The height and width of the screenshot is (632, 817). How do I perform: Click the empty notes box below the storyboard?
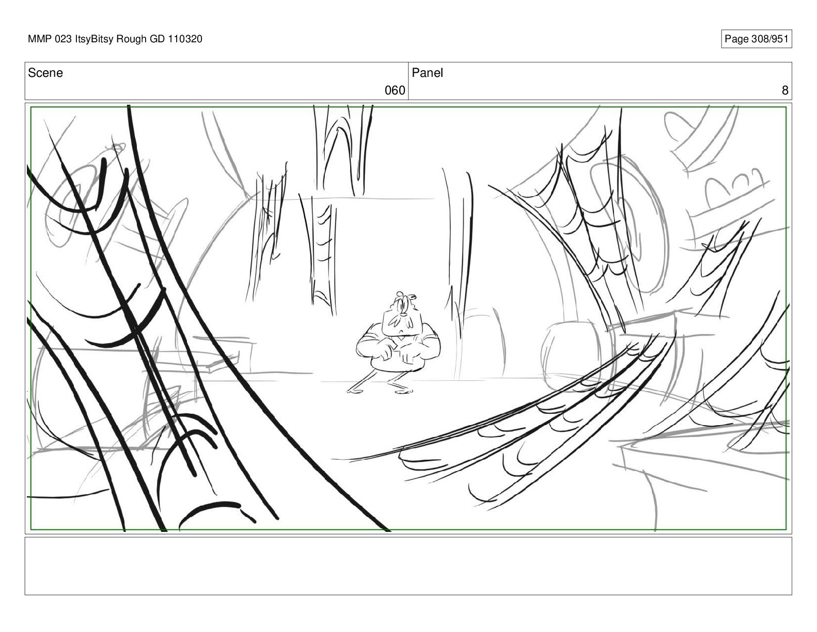click(x=408, y=566)
